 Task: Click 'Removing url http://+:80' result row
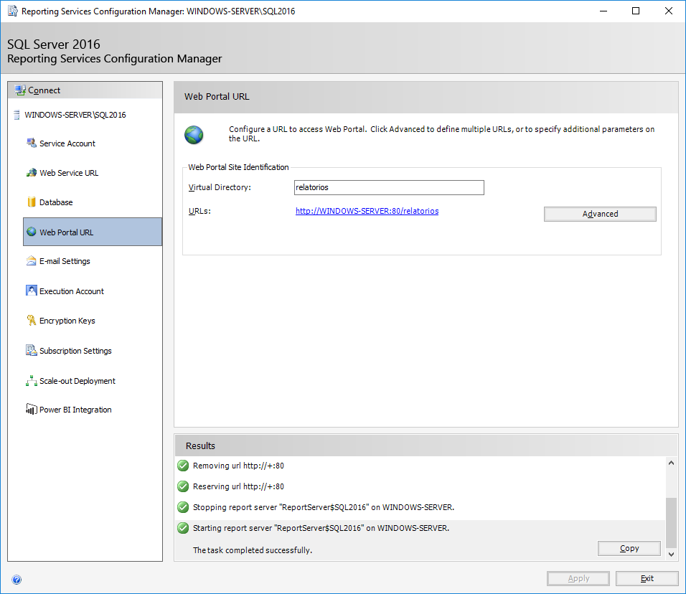point(238,466)
